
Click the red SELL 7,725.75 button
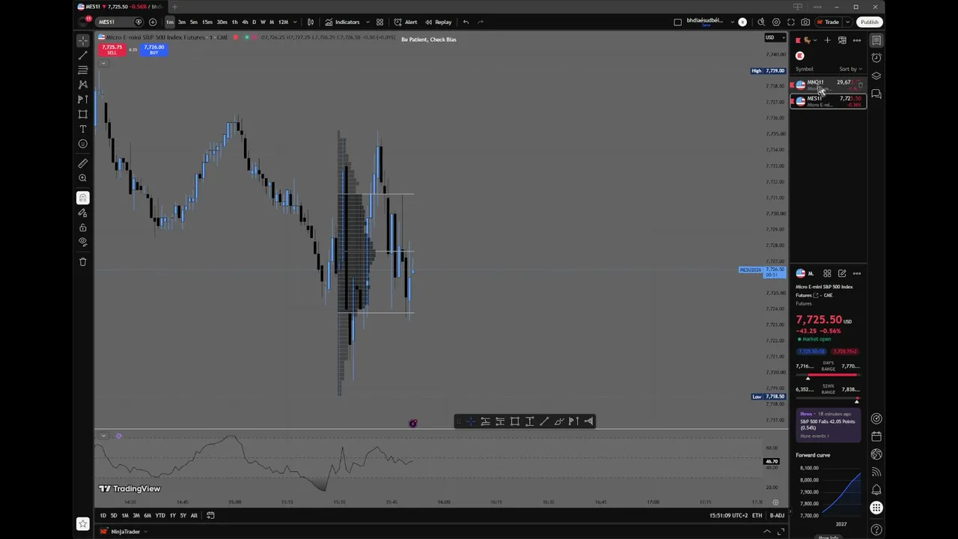pyautogui.click(x=112, y=49)
